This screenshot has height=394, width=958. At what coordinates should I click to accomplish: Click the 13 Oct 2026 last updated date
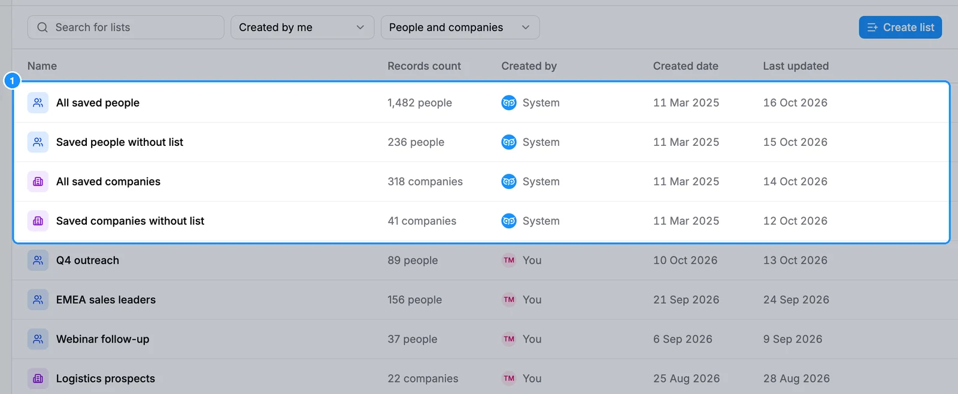795,261
